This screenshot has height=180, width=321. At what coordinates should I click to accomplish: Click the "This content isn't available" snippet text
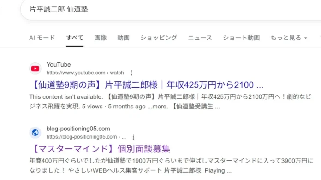[x=66, y=96]
